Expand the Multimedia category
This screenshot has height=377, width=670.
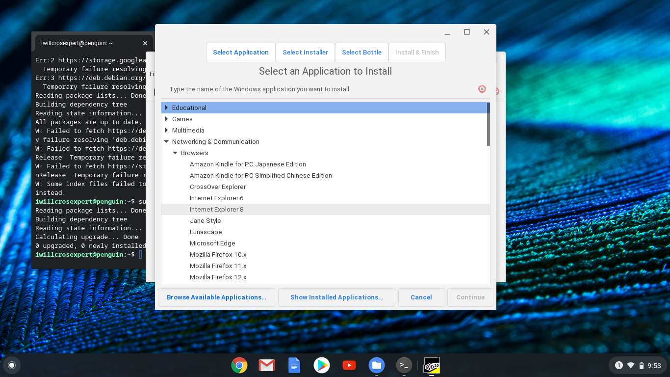point(167,130)
